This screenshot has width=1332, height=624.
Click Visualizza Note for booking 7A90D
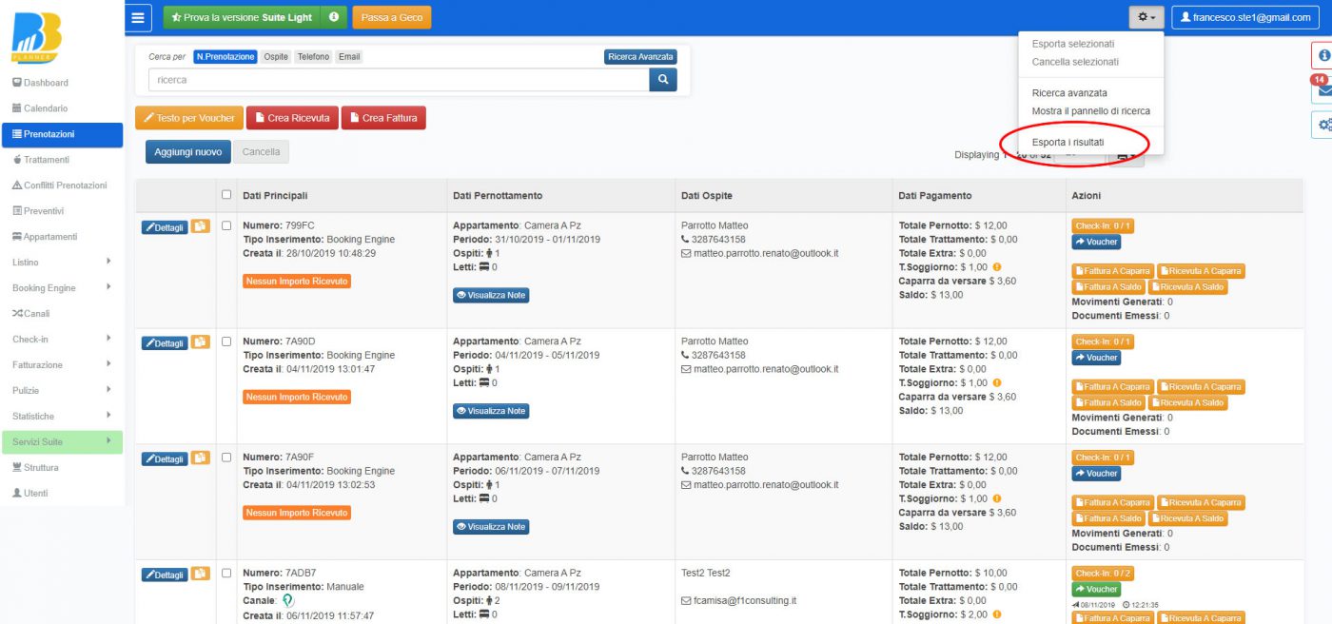(x=491, y=411)
